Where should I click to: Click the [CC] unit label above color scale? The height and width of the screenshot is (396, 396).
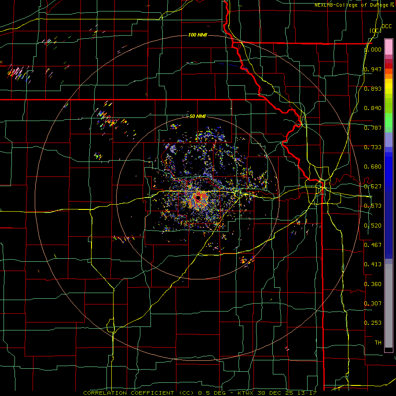375,31
